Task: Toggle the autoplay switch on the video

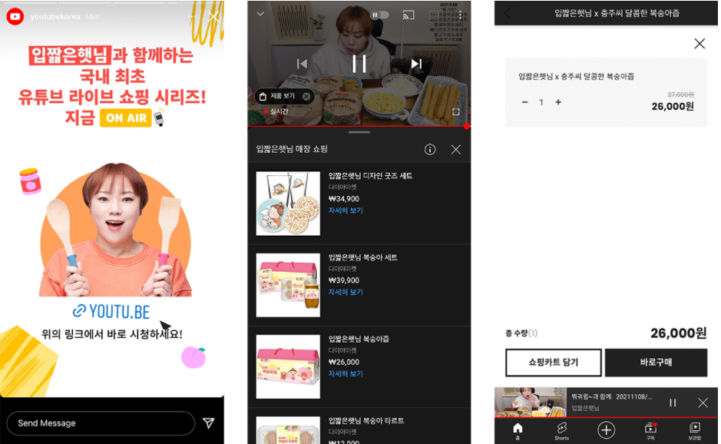Action: 379,15
